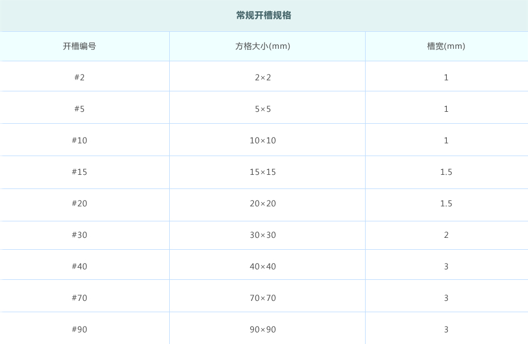
Task: Select the #40 groove number cell
Action: tap(79, 266)
